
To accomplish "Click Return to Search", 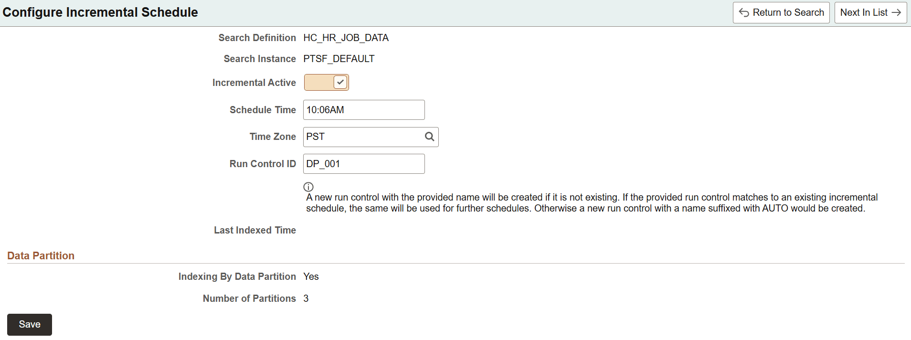I will (781, 12).
